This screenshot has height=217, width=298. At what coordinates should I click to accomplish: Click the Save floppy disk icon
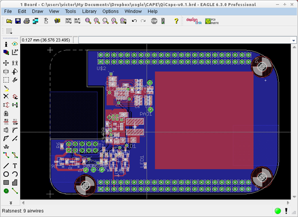pos(18,21)
